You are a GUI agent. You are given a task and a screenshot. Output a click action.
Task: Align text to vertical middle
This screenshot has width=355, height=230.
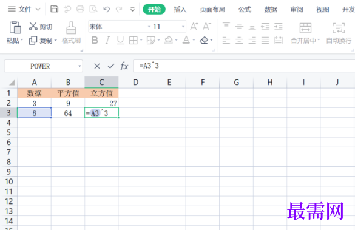239,27
